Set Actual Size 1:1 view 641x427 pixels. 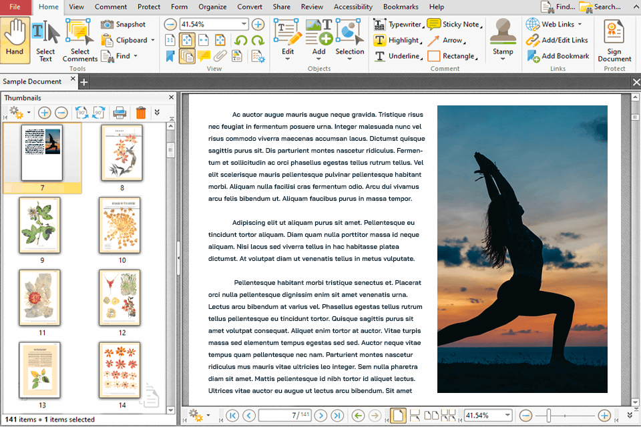(x=170, y=40)
